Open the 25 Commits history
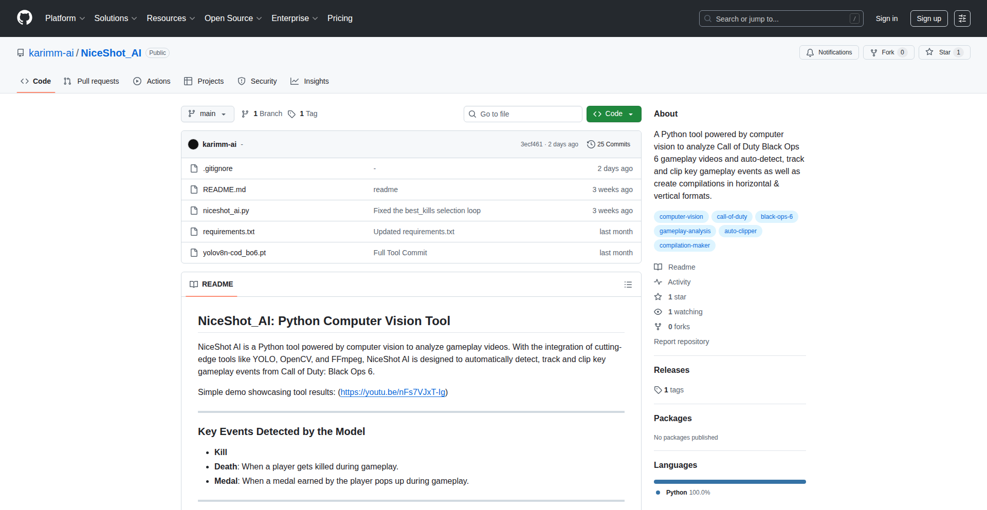 (609, 144)
